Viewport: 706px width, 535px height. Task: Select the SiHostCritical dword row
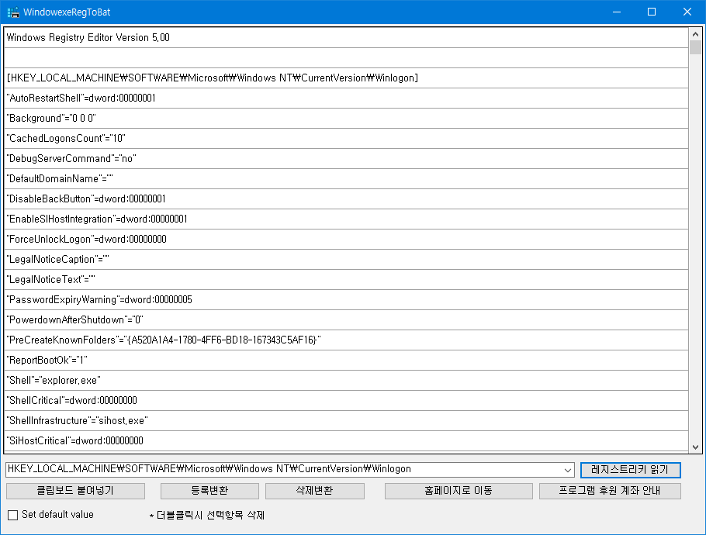coord(346,441)
